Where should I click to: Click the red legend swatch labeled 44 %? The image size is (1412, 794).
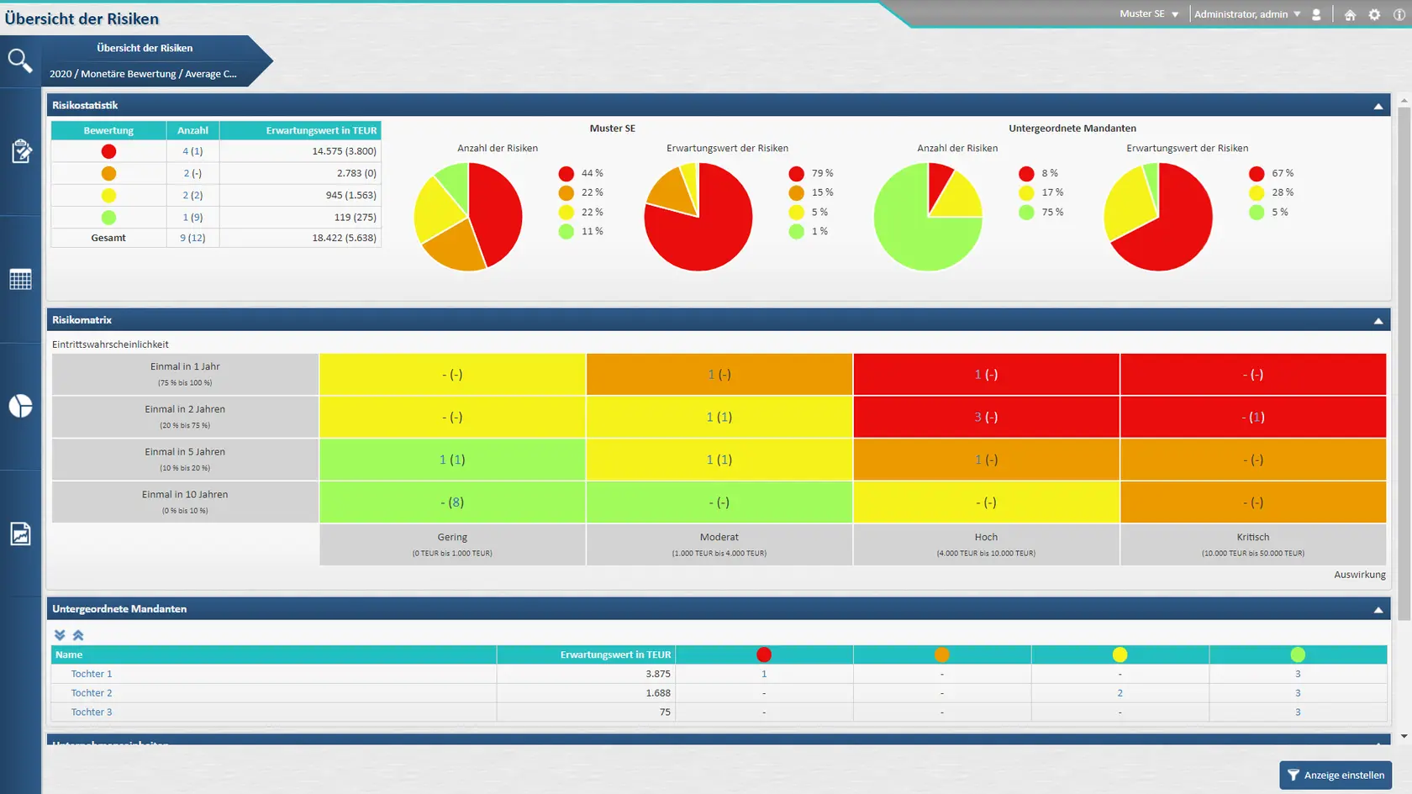[566, 174]
